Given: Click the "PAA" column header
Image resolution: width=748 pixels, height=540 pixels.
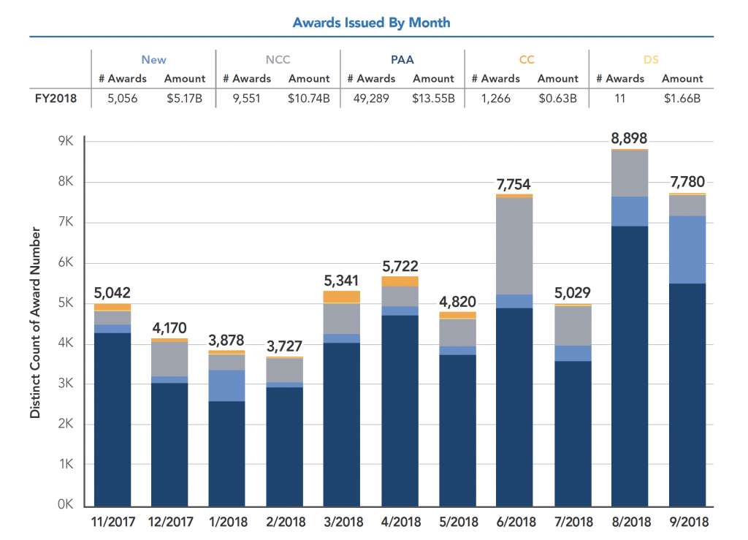Looking at the screenshot, I should tap(402, 60).
